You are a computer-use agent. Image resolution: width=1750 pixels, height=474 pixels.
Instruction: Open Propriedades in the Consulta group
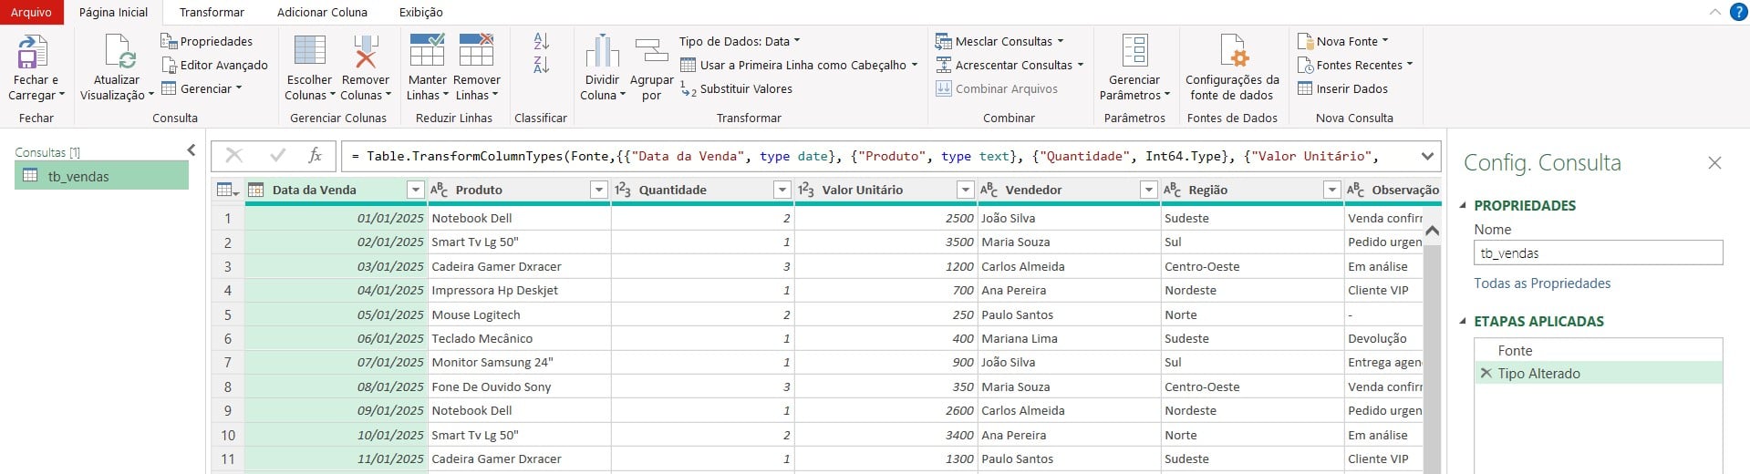(x=207, y=41)
